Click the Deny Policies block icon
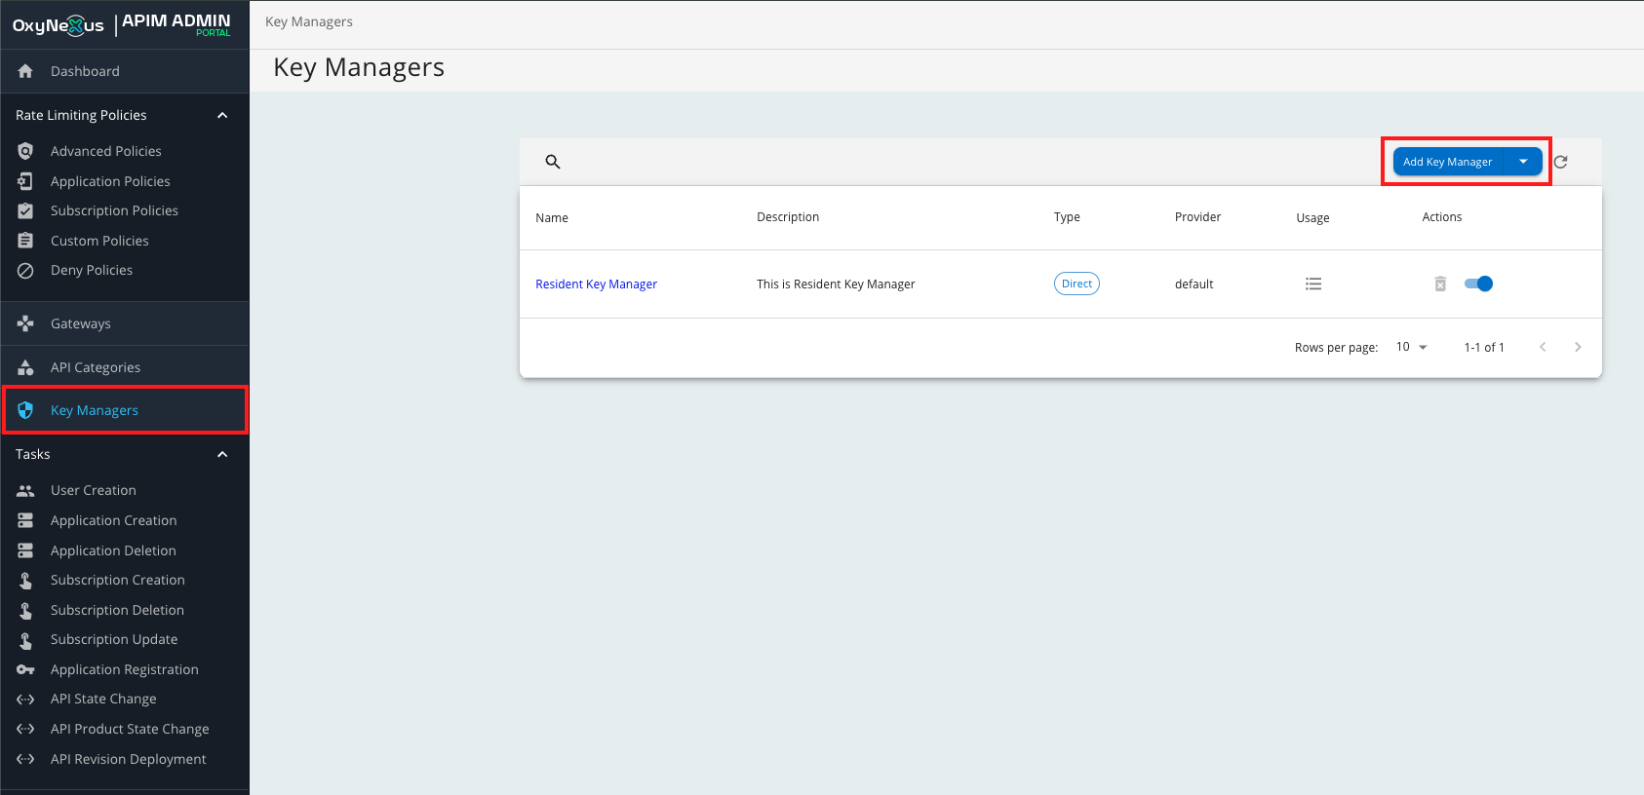 pyautogui.click(x=25, y=270)
